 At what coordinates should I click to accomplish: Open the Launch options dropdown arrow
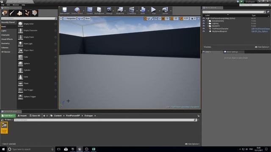tap(171, 11)
